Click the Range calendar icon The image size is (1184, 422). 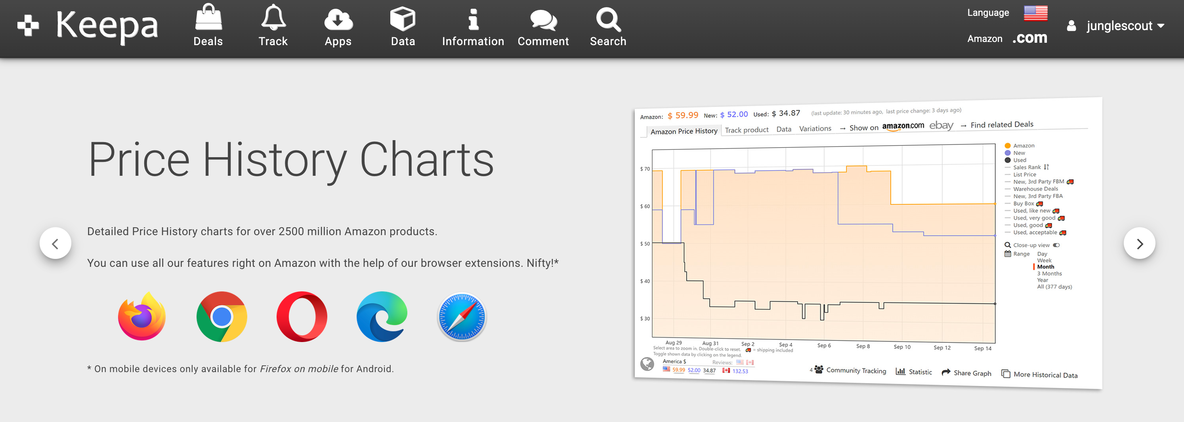[x=1008, y=253]
